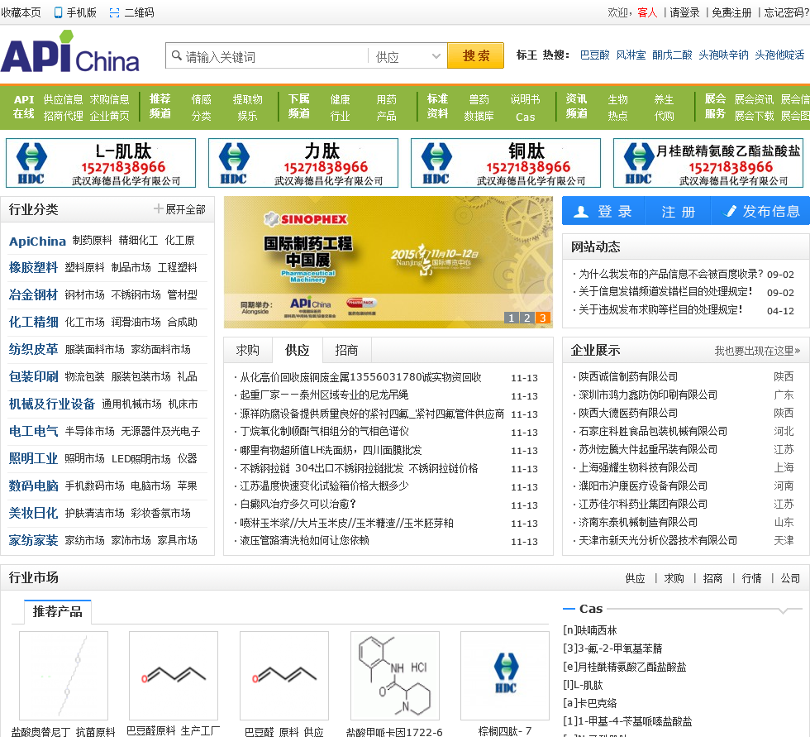Click hot search term 酮戊二酸

click(x=672, y=55)
